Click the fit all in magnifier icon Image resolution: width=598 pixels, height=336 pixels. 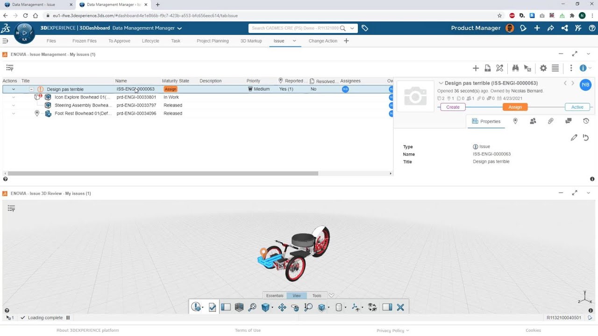click(x=252, y=307)
